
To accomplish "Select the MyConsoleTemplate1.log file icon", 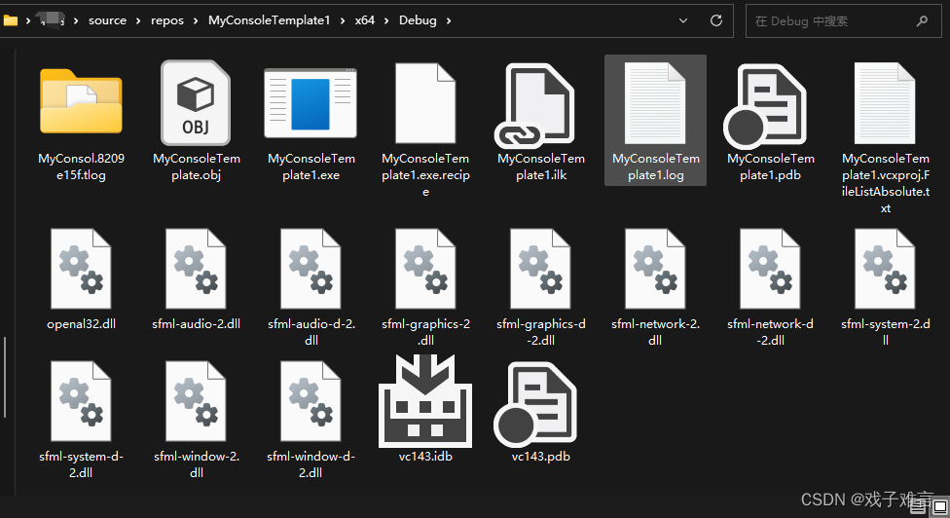I will point(655,103).
